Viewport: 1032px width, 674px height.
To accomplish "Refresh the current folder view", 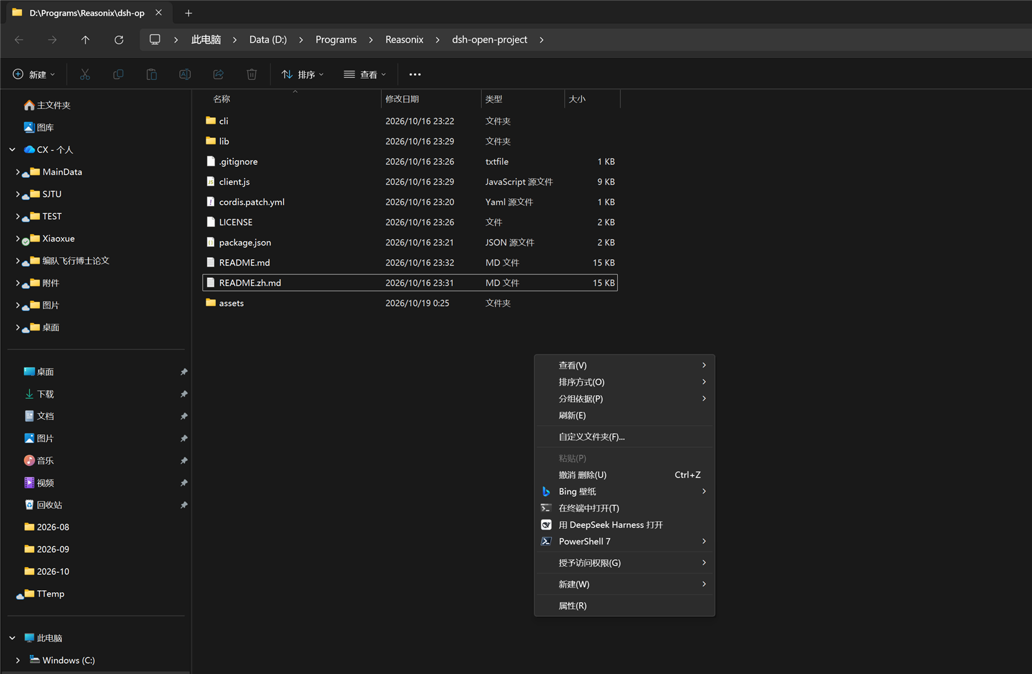I will coord(119,40).
